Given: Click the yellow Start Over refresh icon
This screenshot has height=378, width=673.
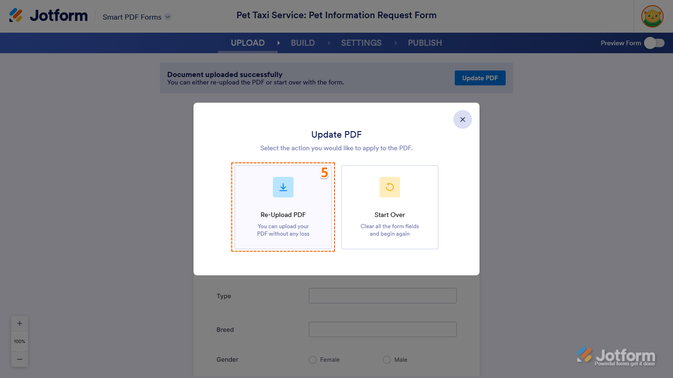Looking at the screenshot, I should click(390, 187).
